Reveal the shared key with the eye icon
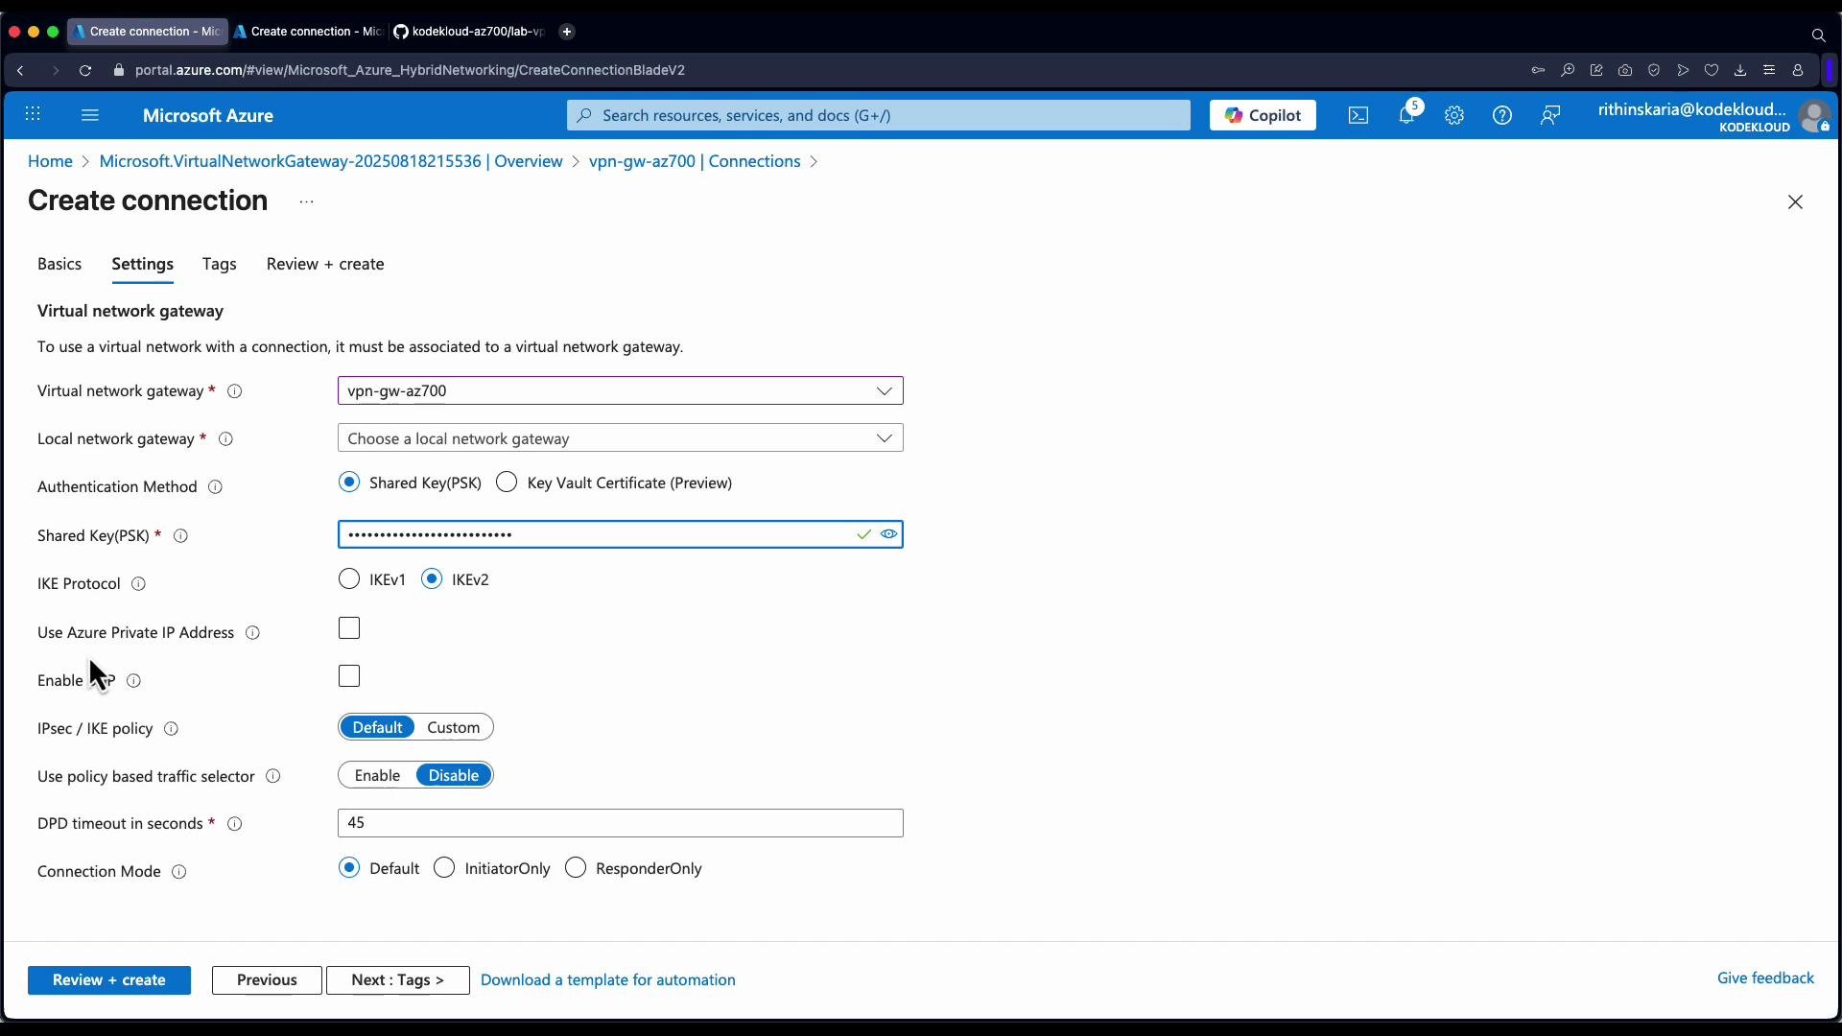The image size is (1842, 1036). (889, 534)
